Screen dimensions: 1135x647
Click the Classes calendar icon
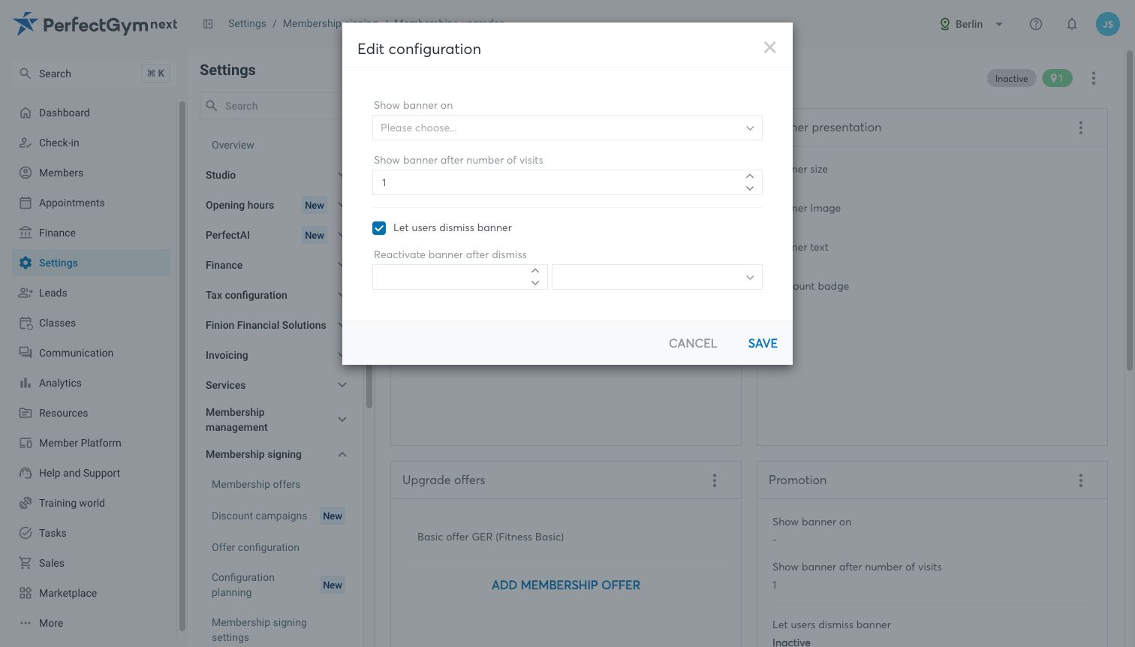(x=26, y=323)
